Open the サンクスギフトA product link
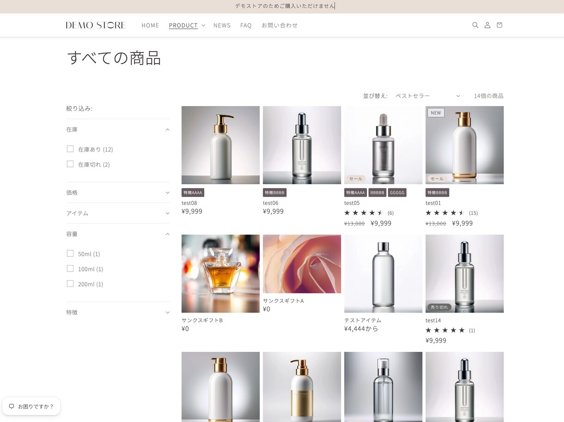The height and width of the screenshot is (422, 564). click(283, 301)
